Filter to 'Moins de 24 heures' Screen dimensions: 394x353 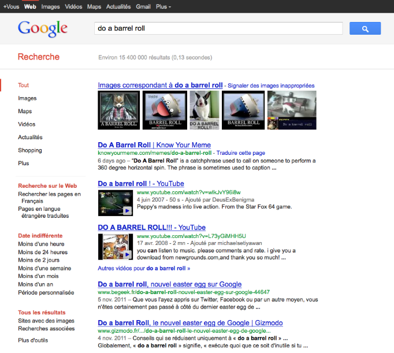coord(43,252)
